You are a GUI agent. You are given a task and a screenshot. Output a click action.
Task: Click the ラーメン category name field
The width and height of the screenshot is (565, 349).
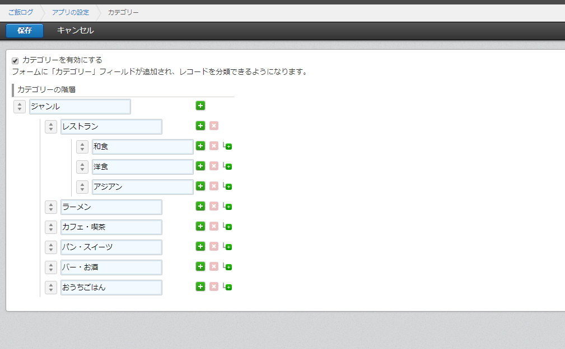pos(111,207)
